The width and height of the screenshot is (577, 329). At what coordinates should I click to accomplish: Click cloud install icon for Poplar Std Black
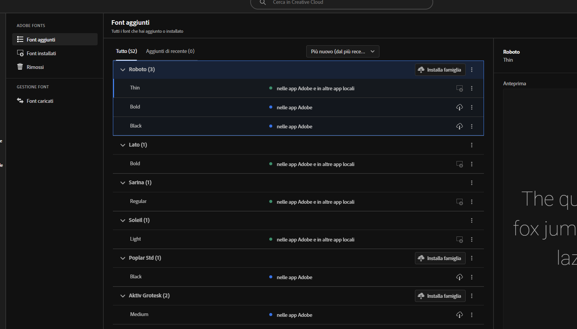pos(460,277)
